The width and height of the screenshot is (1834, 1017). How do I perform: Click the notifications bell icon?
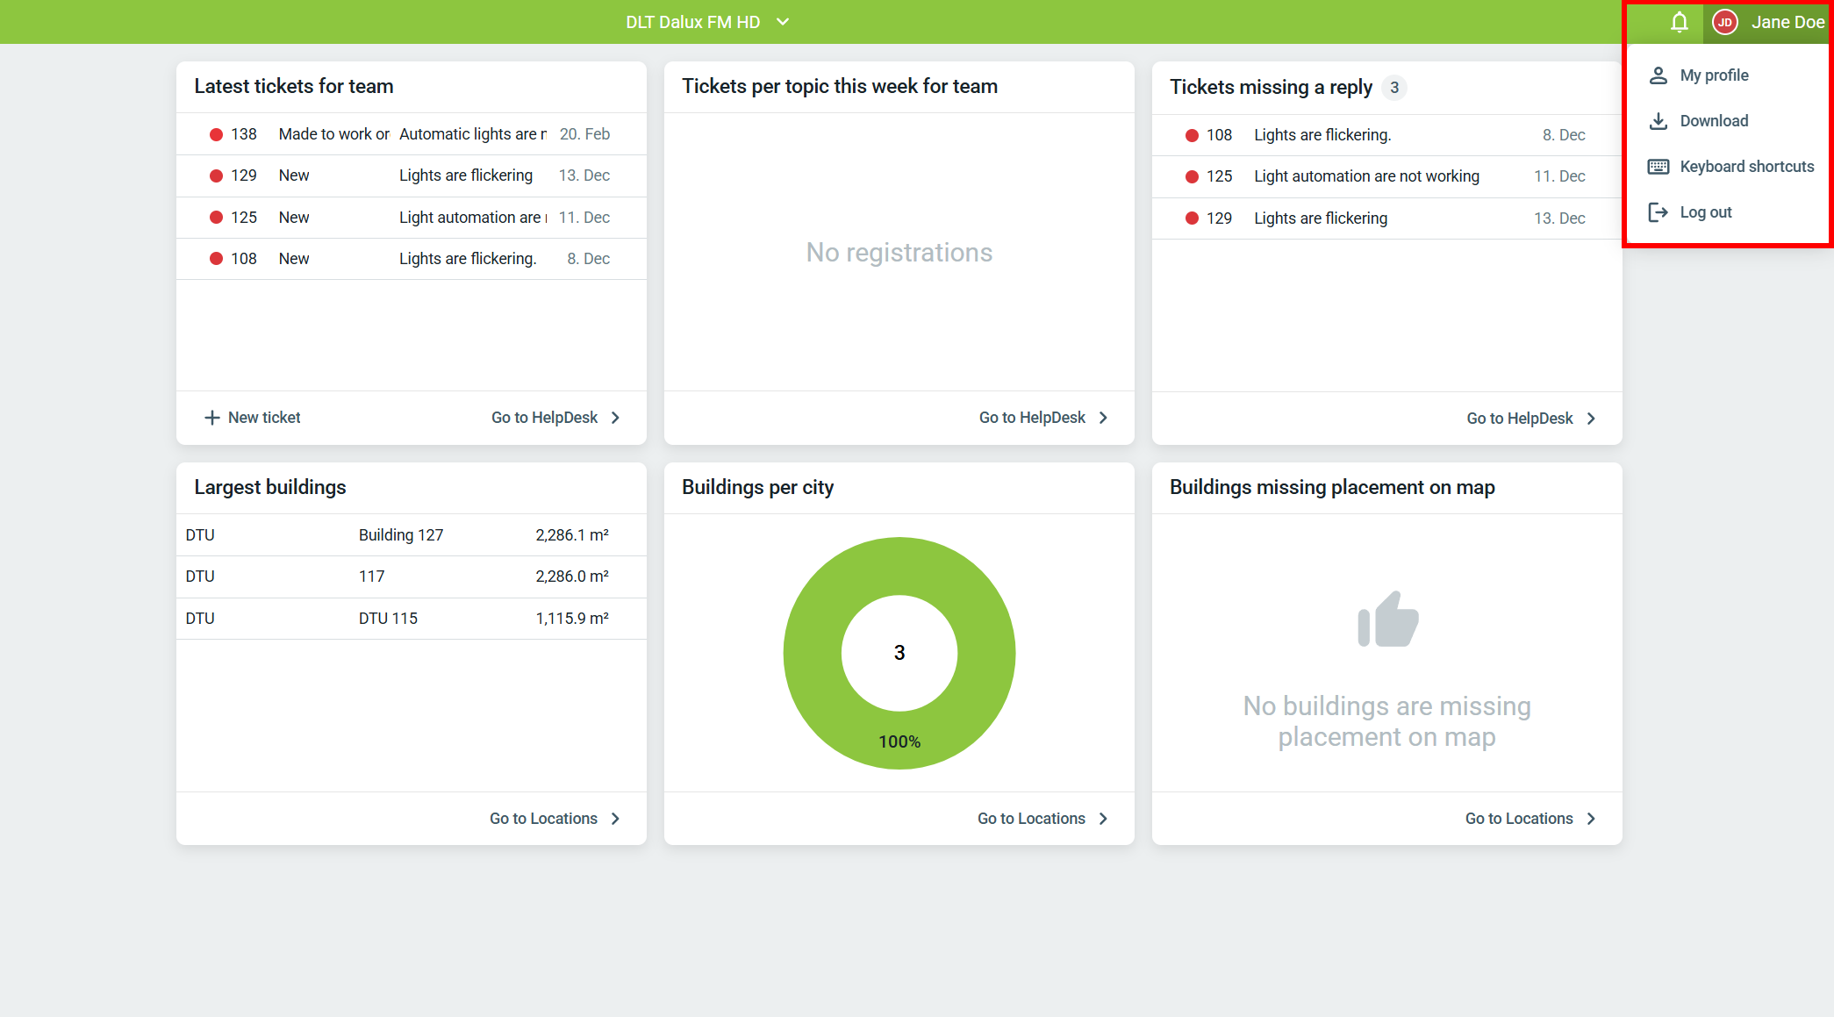point(1679,22)
